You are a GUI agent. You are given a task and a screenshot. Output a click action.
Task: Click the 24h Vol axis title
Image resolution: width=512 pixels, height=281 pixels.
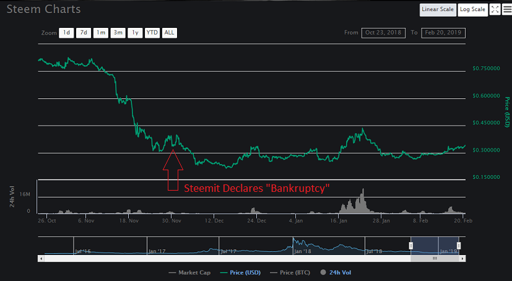[12, 196]
